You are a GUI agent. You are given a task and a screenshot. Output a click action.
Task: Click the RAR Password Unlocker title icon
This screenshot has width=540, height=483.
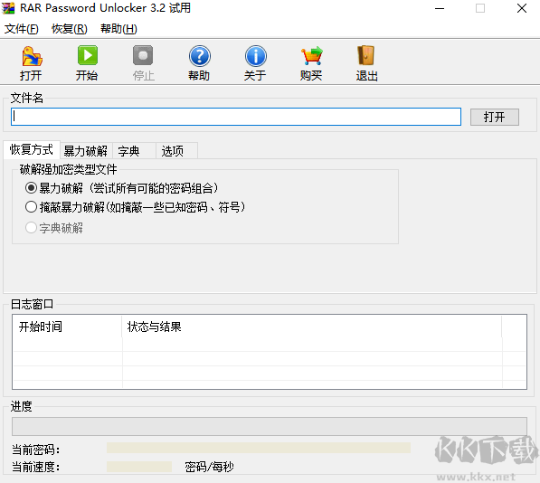click(x=8, y=8)
